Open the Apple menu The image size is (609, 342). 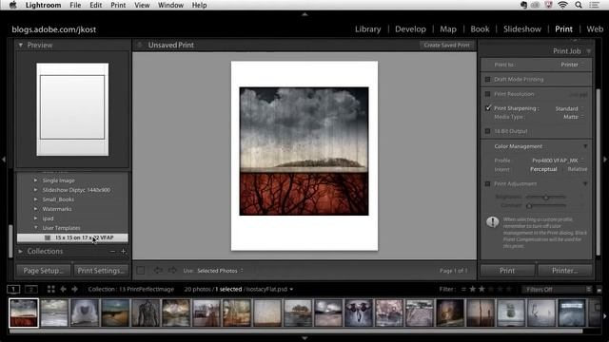click(x=12, y=5)
